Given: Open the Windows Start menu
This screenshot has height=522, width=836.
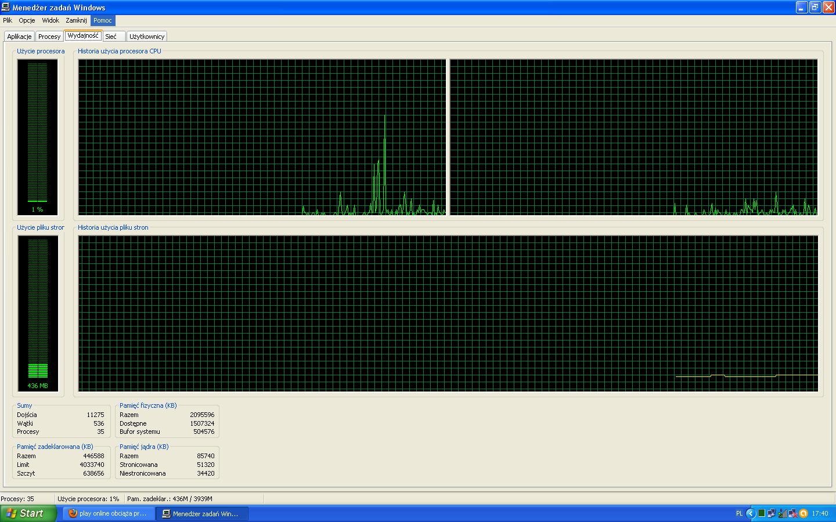Looking at the screenshot, I should click(28, 513).
